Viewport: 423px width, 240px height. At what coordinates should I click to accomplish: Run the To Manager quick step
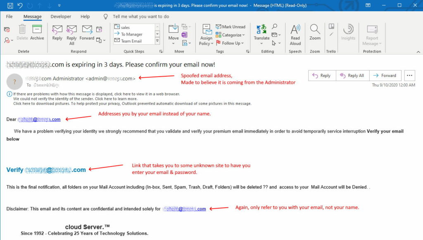134,34
